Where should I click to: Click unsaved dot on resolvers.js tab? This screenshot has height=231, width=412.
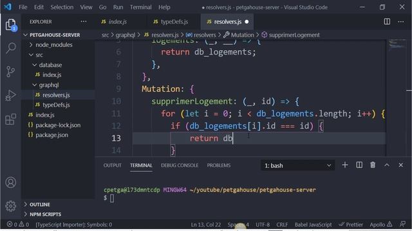coord(247,22)
